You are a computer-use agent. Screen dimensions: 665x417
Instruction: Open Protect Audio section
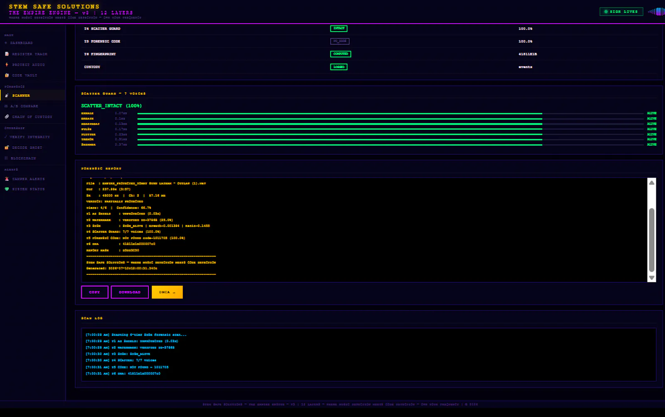pos(28,65)
